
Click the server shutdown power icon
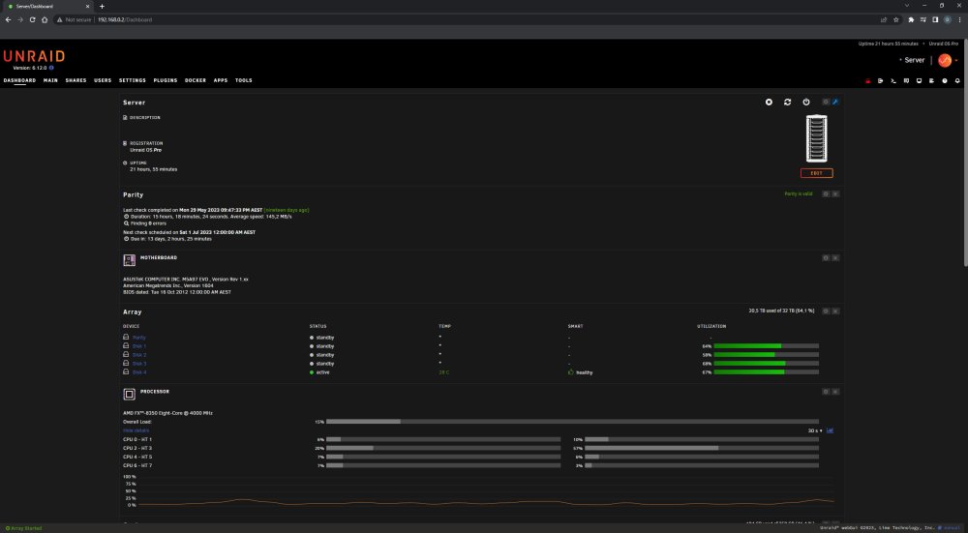point(806,102)
